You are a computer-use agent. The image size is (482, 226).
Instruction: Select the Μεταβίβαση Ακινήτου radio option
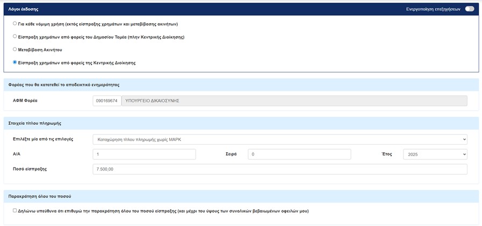(x=15, y=50)
